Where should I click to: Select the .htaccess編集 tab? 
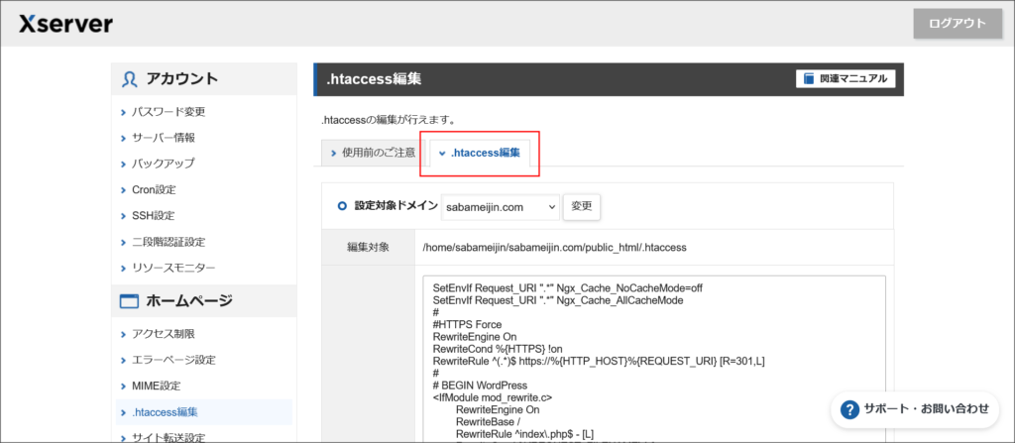click(480, 153)
